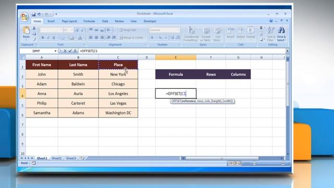Click the Format cells button
This screenshot has height=188, width=334.
pyautogui.click(x=250, y=33)
